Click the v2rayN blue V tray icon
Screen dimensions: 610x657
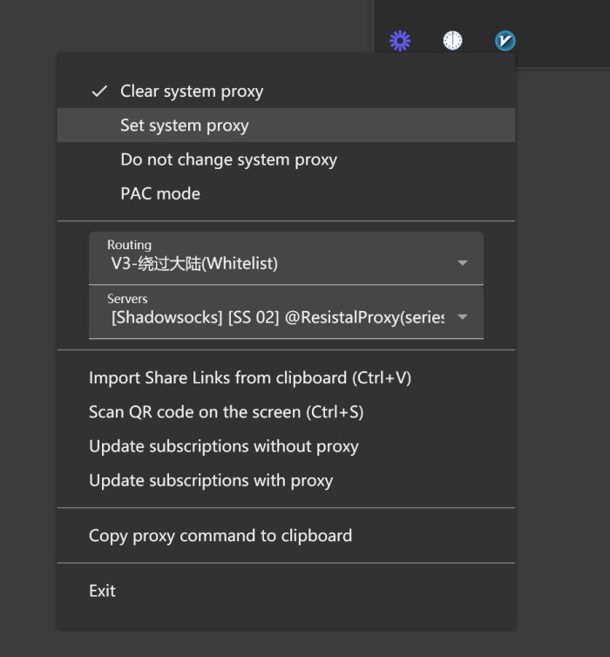505,40
